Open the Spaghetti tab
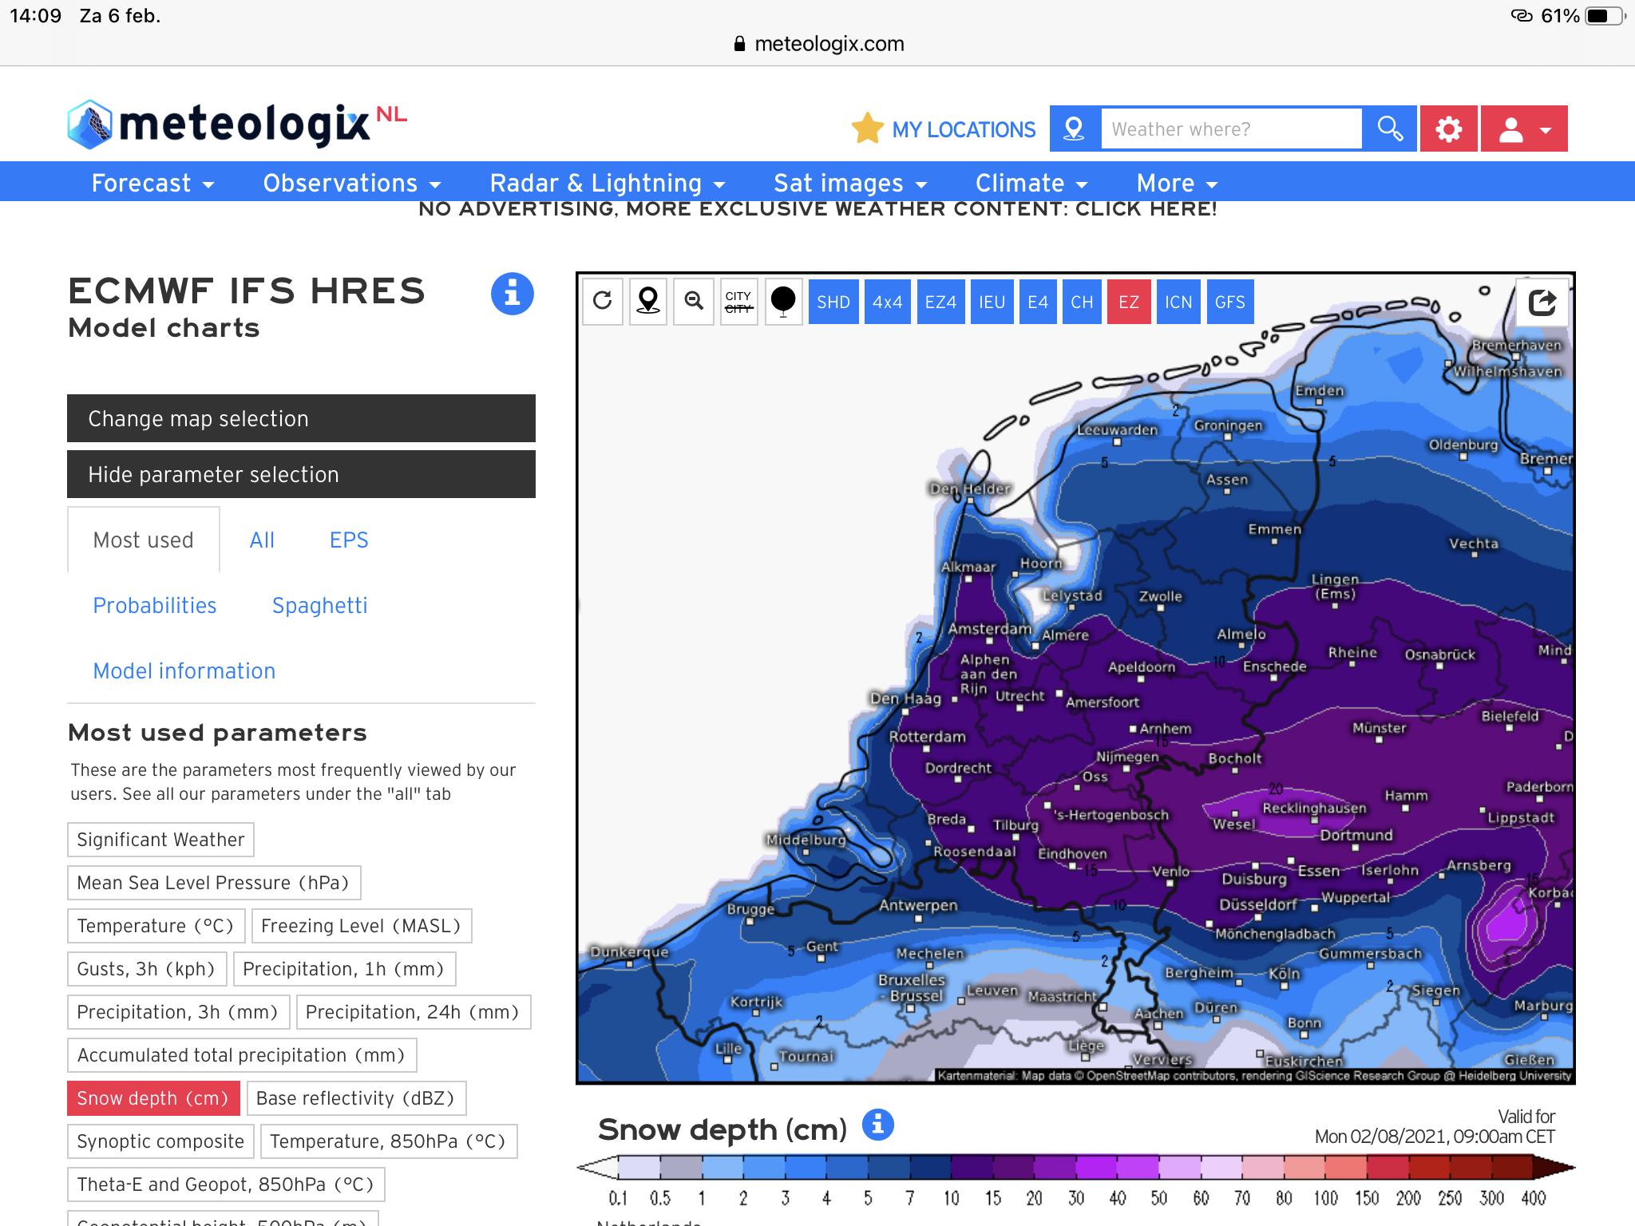Viewport: 1635px width, 1226px height. point(319,606)
